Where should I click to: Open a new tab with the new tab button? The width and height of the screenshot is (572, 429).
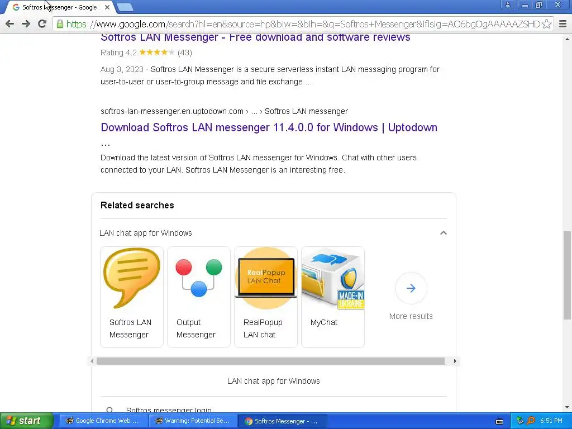pyautogui.click(x=125, y=7)
